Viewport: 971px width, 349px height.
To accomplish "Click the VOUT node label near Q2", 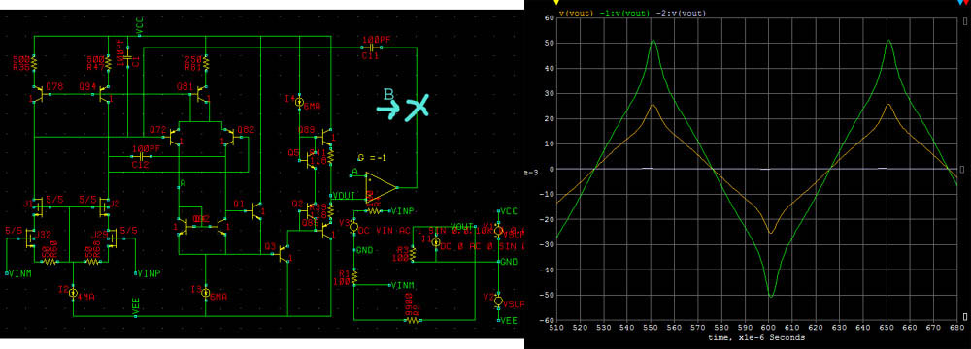I will click(x=343, y=195).
